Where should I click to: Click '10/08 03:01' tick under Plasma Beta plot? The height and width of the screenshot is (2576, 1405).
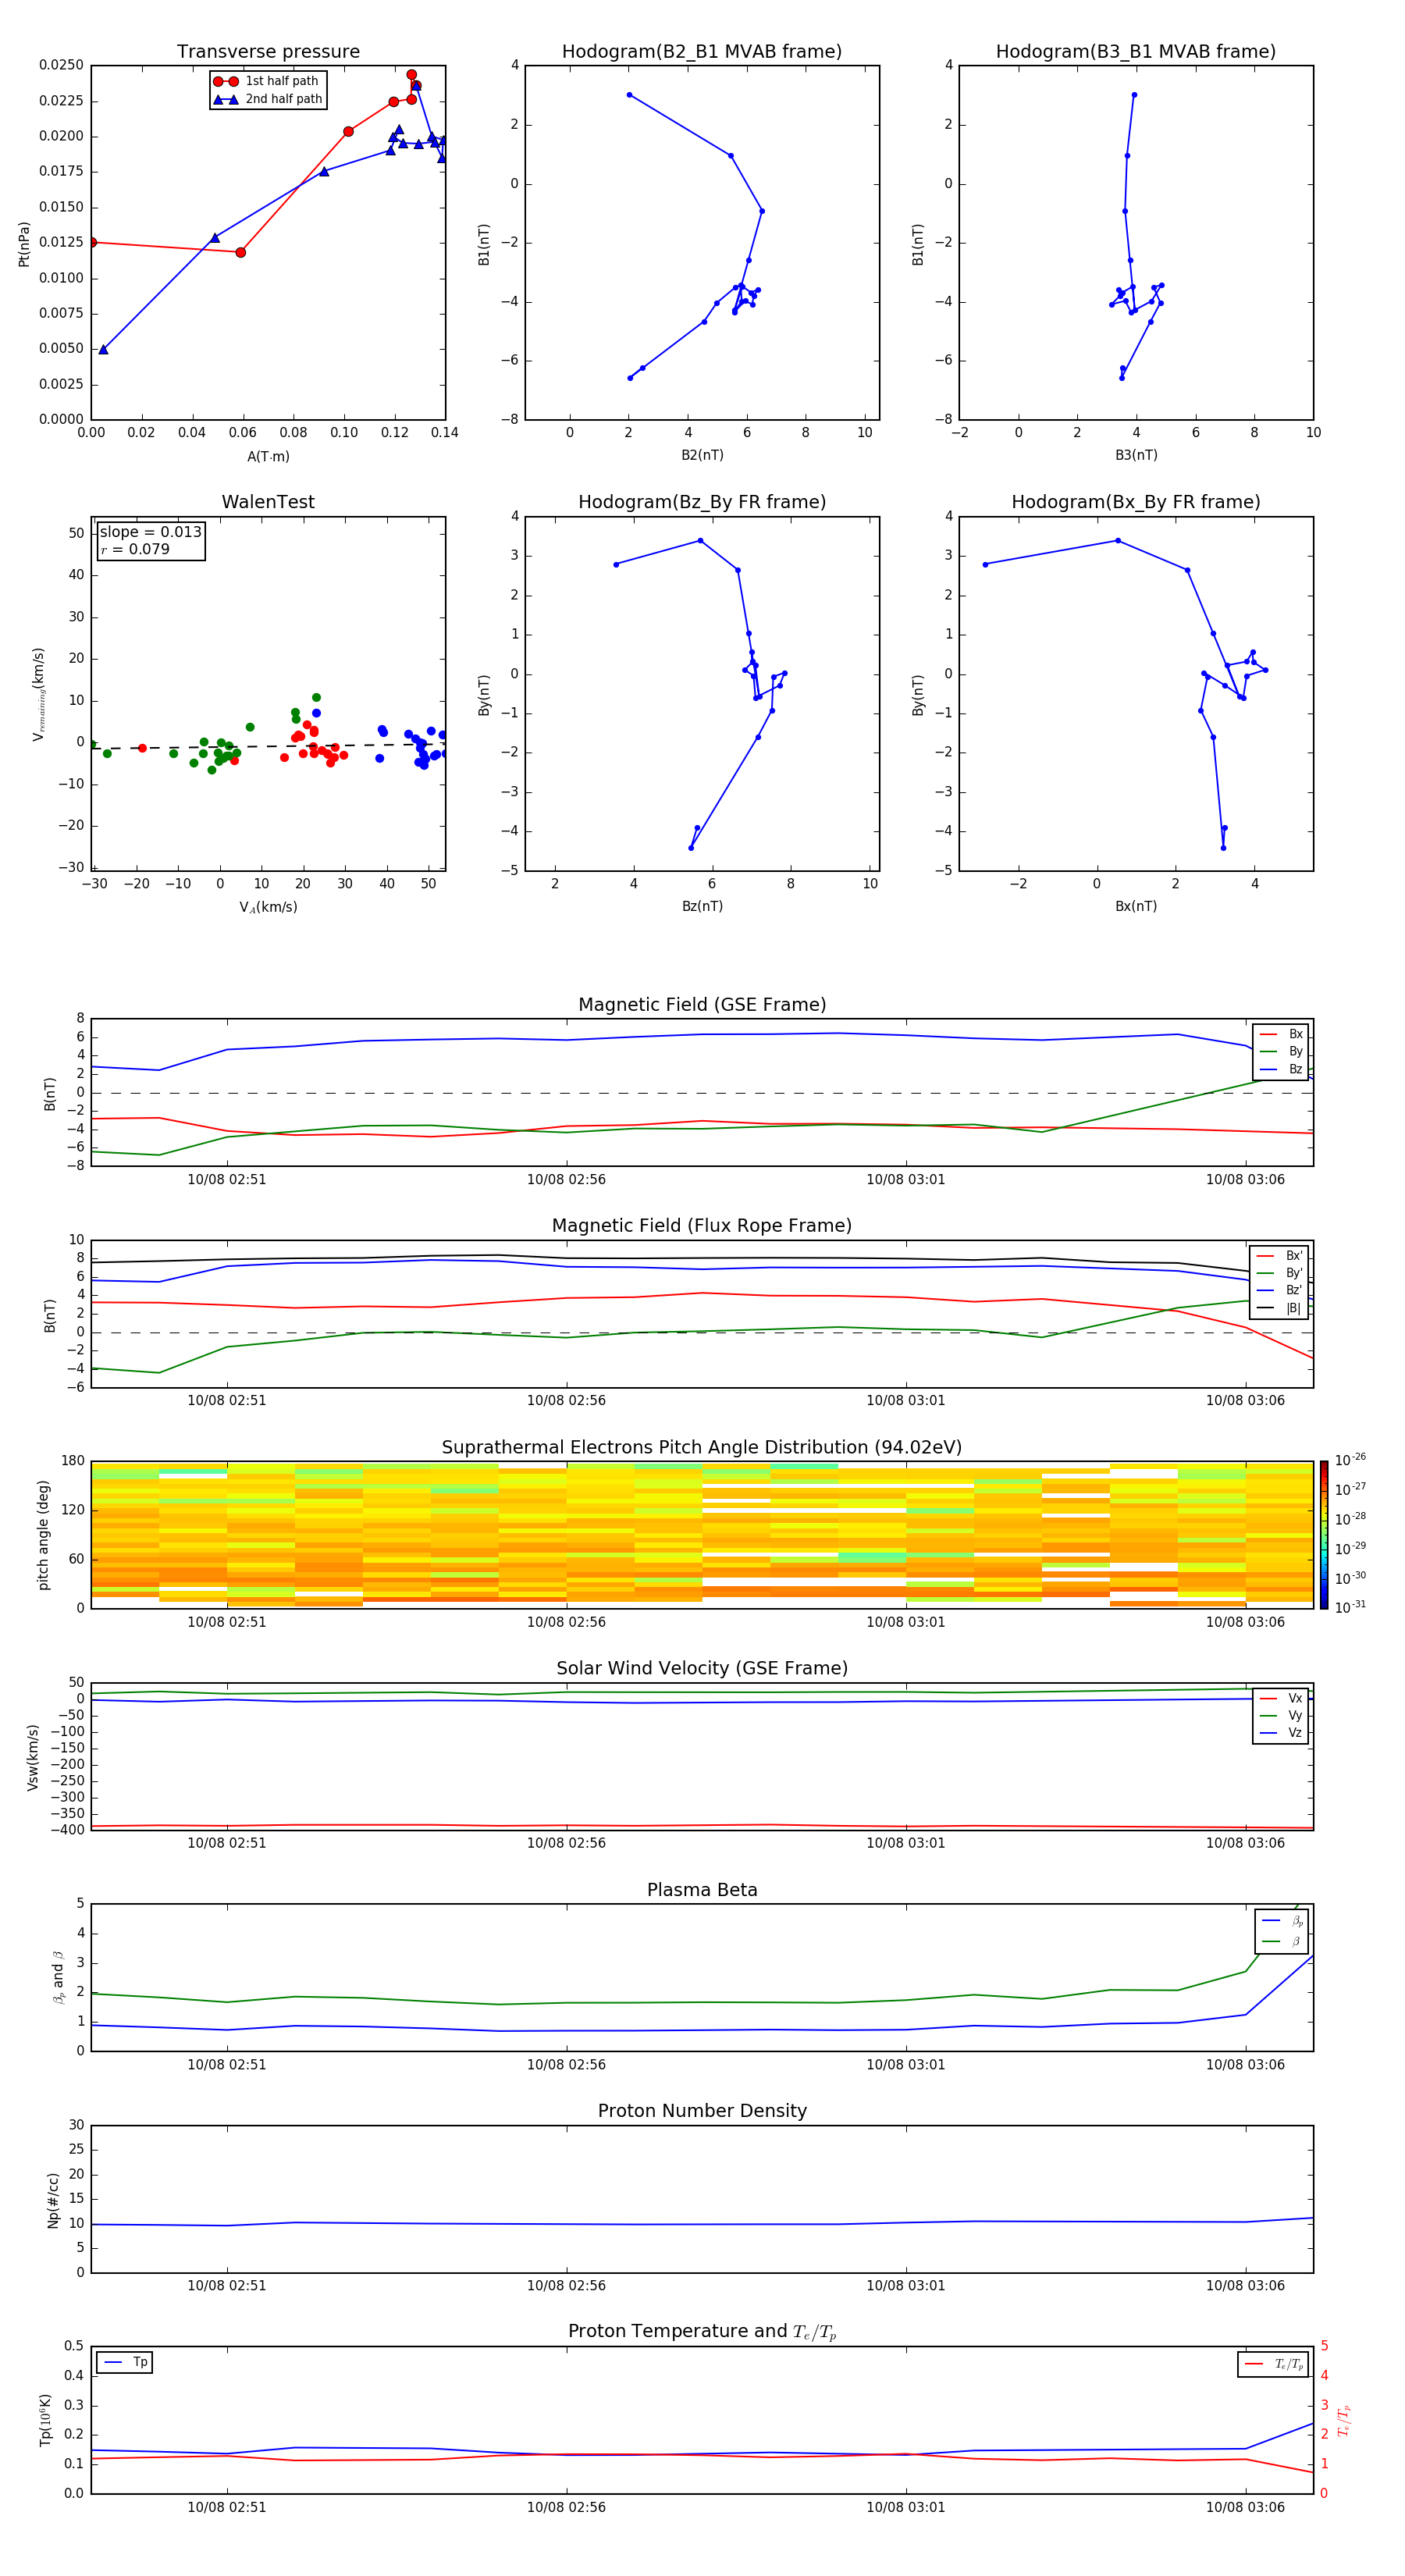coord(906,2065)
